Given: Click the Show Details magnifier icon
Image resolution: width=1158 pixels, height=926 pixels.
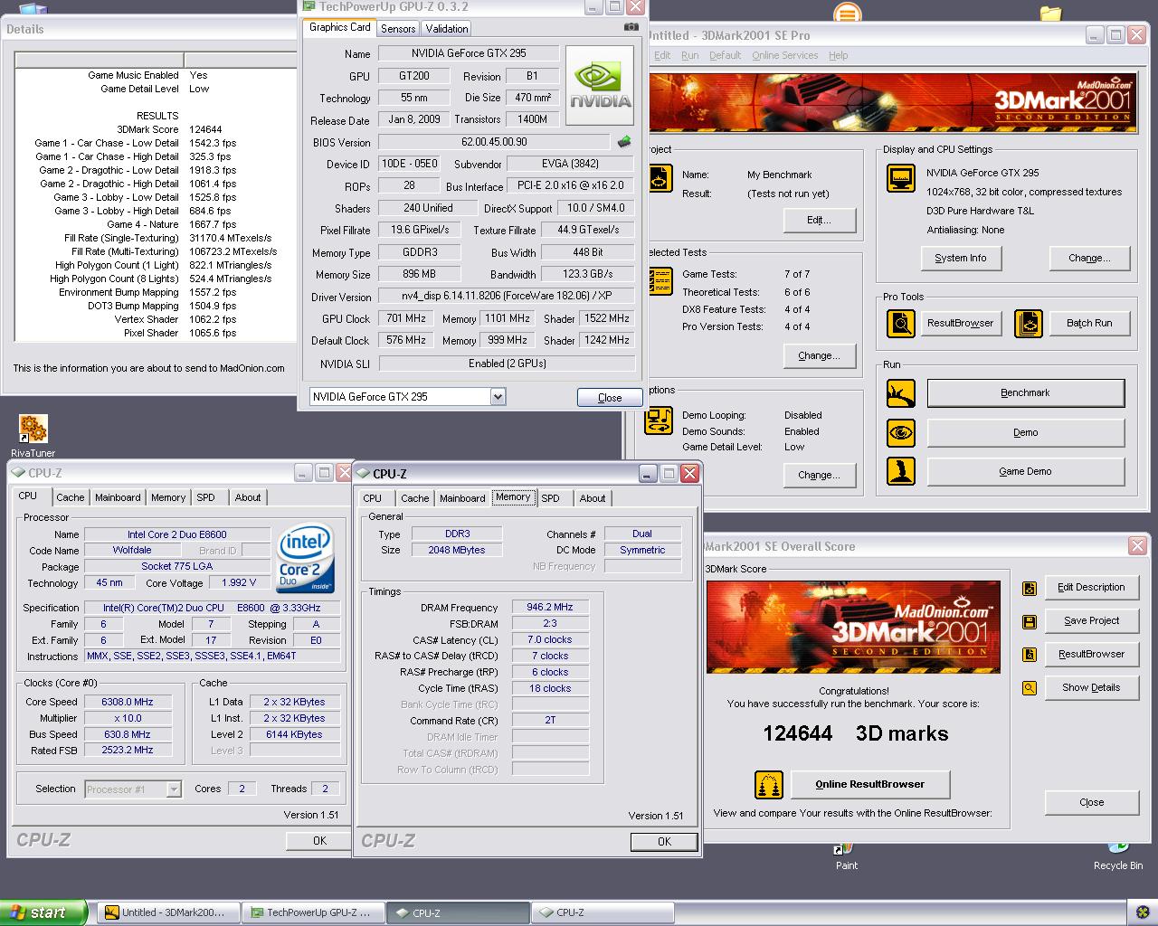Looking at the screenshot, I should point(1030,688).
